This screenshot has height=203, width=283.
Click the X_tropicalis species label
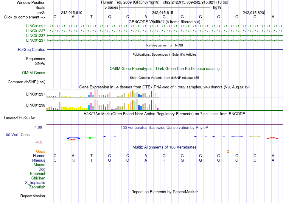(35, 183)
